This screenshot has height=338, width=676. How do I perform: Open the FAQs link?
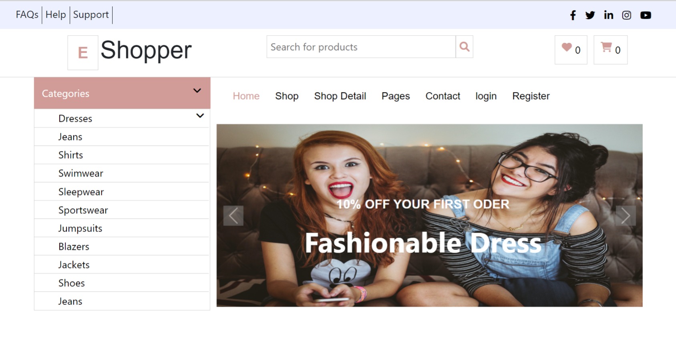click(27, 15)
